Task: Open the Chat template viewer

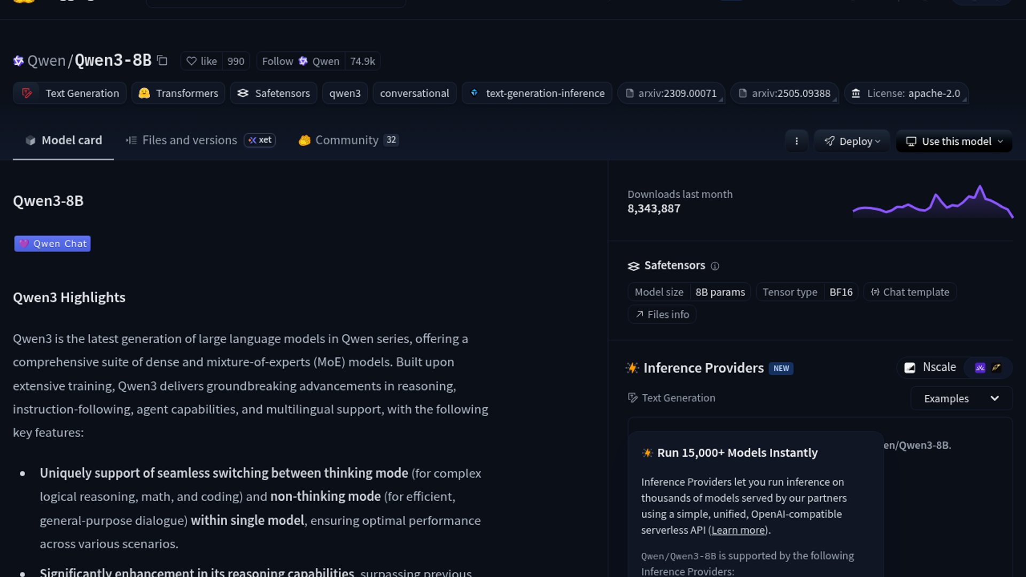Action: point(910,292)
